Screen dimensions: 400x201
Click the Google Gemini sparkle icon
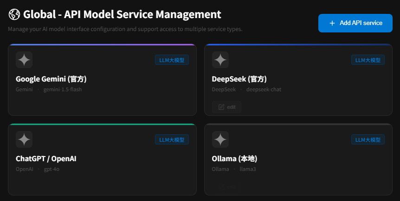click(x=24, y=60)
